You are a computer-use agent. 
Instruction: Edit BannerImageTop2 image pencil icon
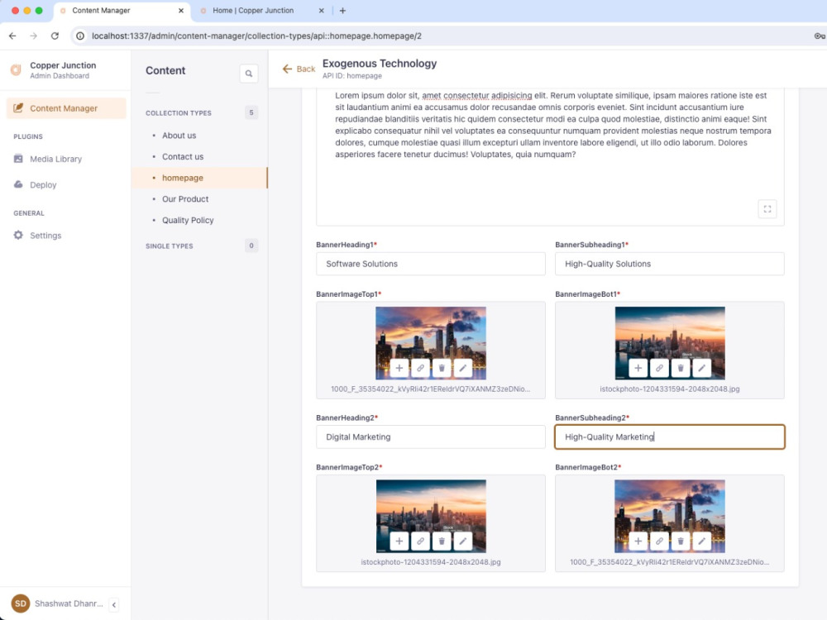pos(462,541)
